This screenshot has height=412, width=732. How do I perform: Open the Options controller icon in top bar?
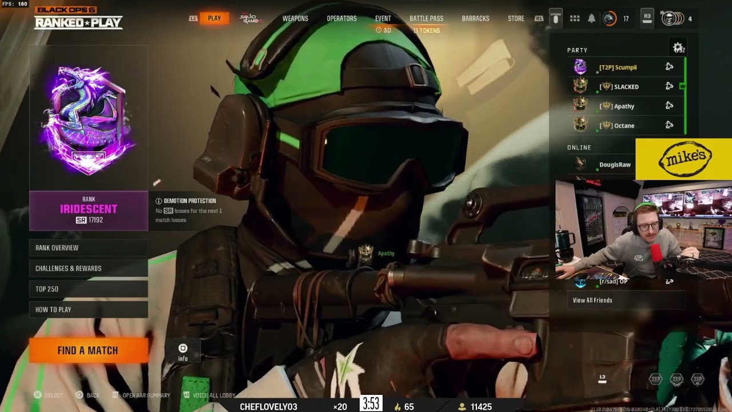[555, 18]
